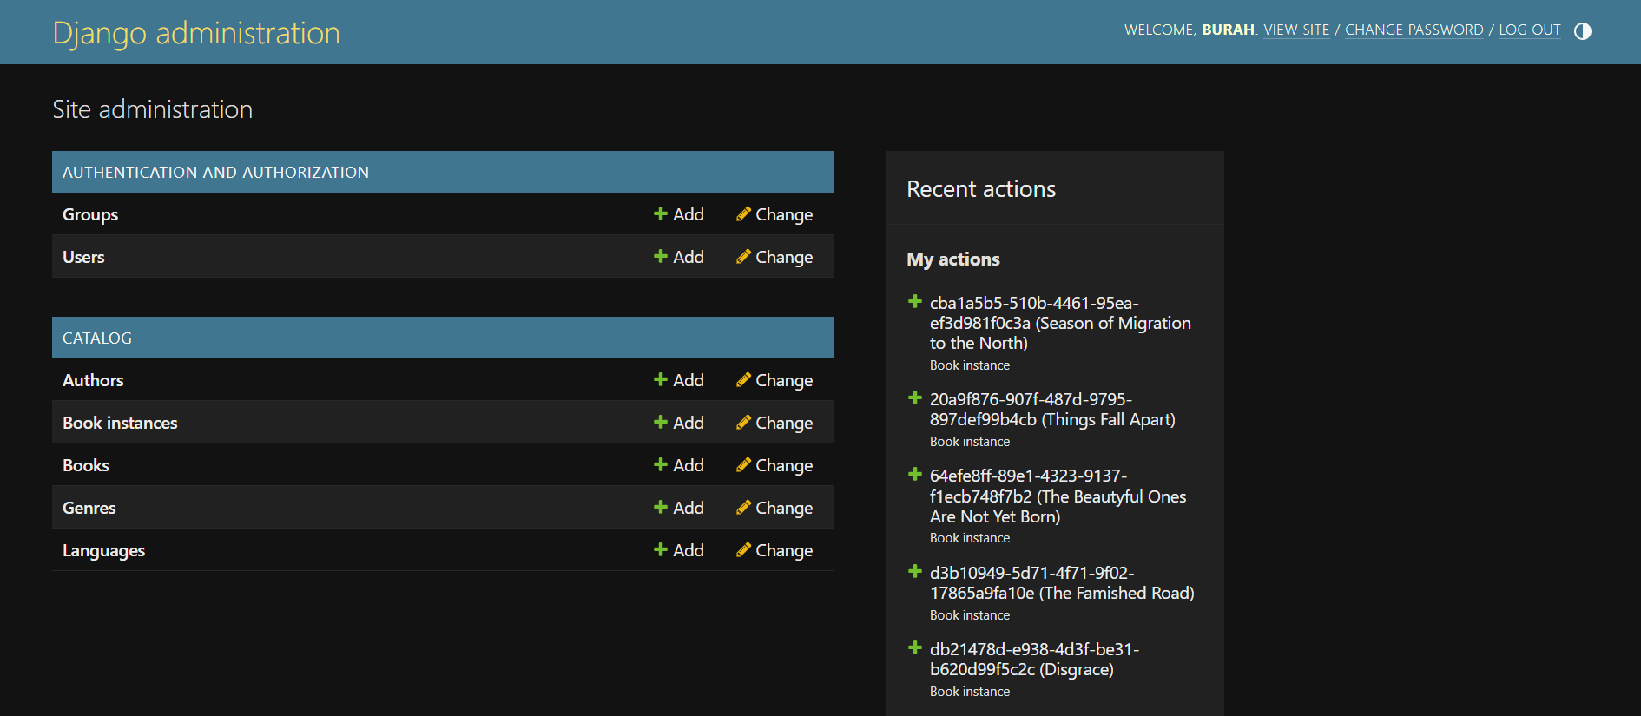Click the pencil icon in Groups row
Image resolution: width=1641 pixels, height=716 pixels.
tap(743, 213)
